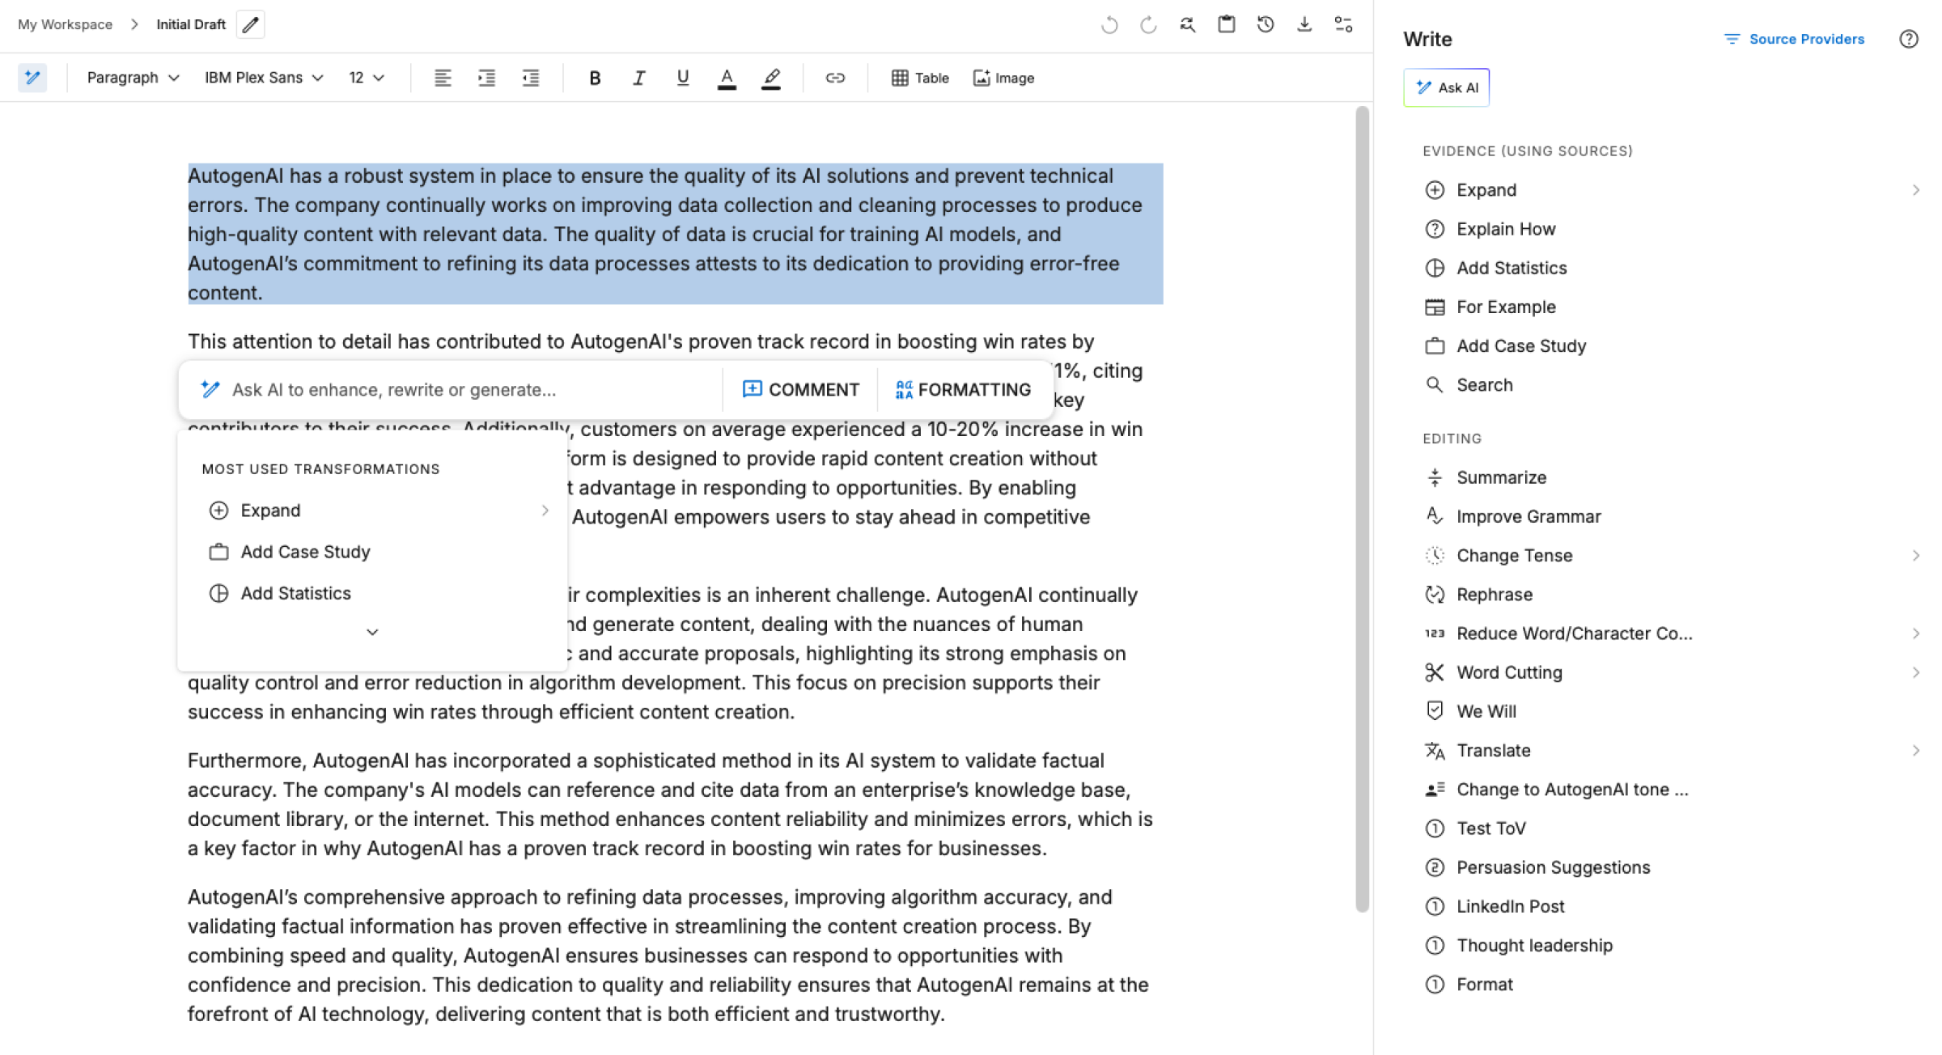Go to My Workspace breadcrumb
Screen dimensions: 1942x1055
click(66, 24)
